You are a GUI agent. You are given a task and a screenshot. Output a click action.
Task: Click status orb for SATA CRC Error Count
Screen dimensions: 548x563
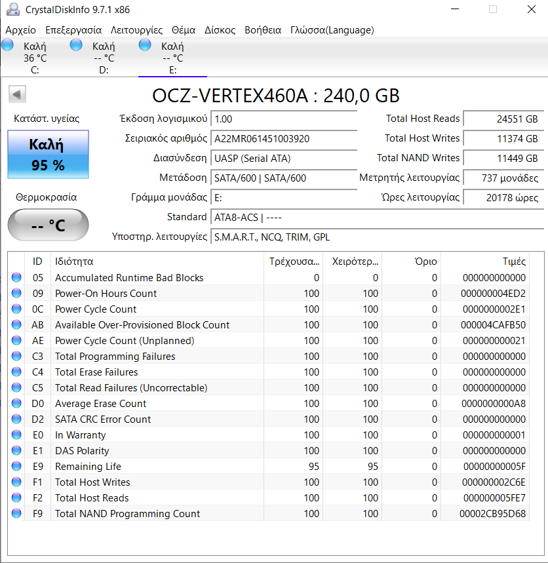[x=16, y=419]
